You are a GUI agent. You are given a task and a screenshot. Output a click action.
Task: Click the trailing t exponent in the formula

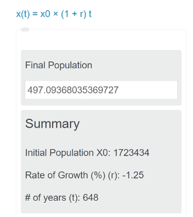click(90, 14)
